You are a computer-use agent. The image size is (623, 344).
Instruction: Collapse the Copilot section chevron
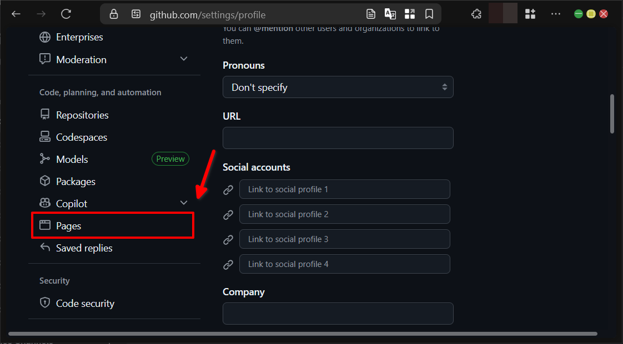(x=183, y=203)
